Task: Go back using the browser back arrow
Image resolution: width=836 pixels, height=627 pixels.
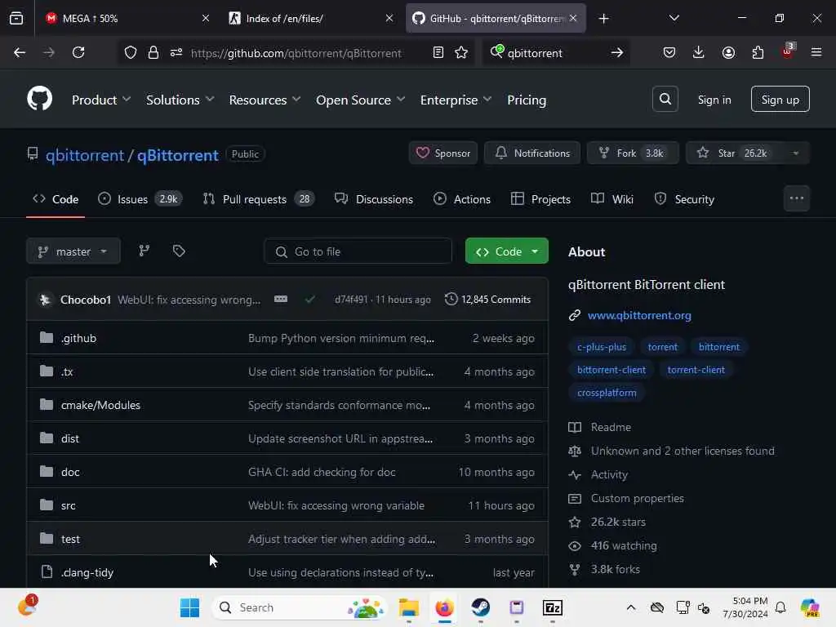Action: point(20,52)
